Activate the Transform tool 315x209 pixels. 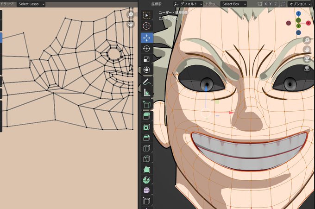coord(147,70)
